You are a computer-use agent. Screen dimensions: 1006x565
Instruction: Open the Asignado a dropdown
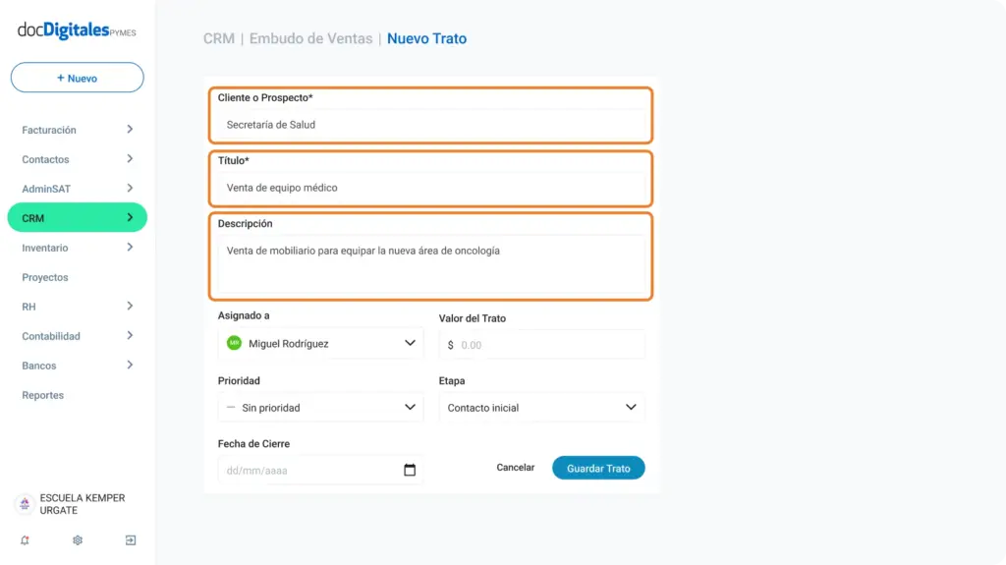tap(321, 344)
